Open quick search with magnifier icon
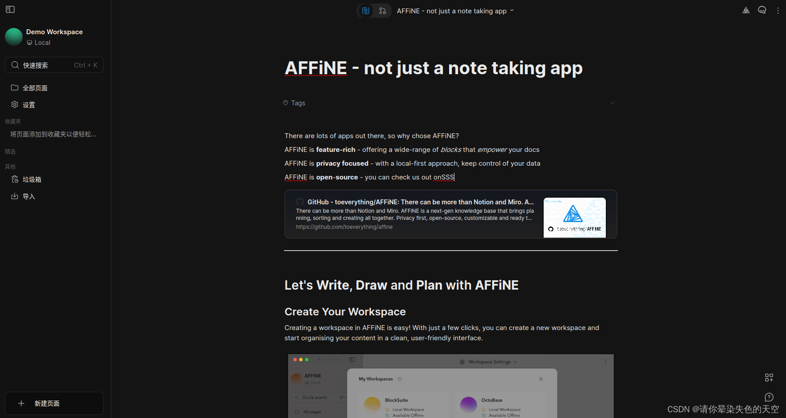Image resolution: width=786 pixels, height=418 pixels. click(x=15, y=65)
